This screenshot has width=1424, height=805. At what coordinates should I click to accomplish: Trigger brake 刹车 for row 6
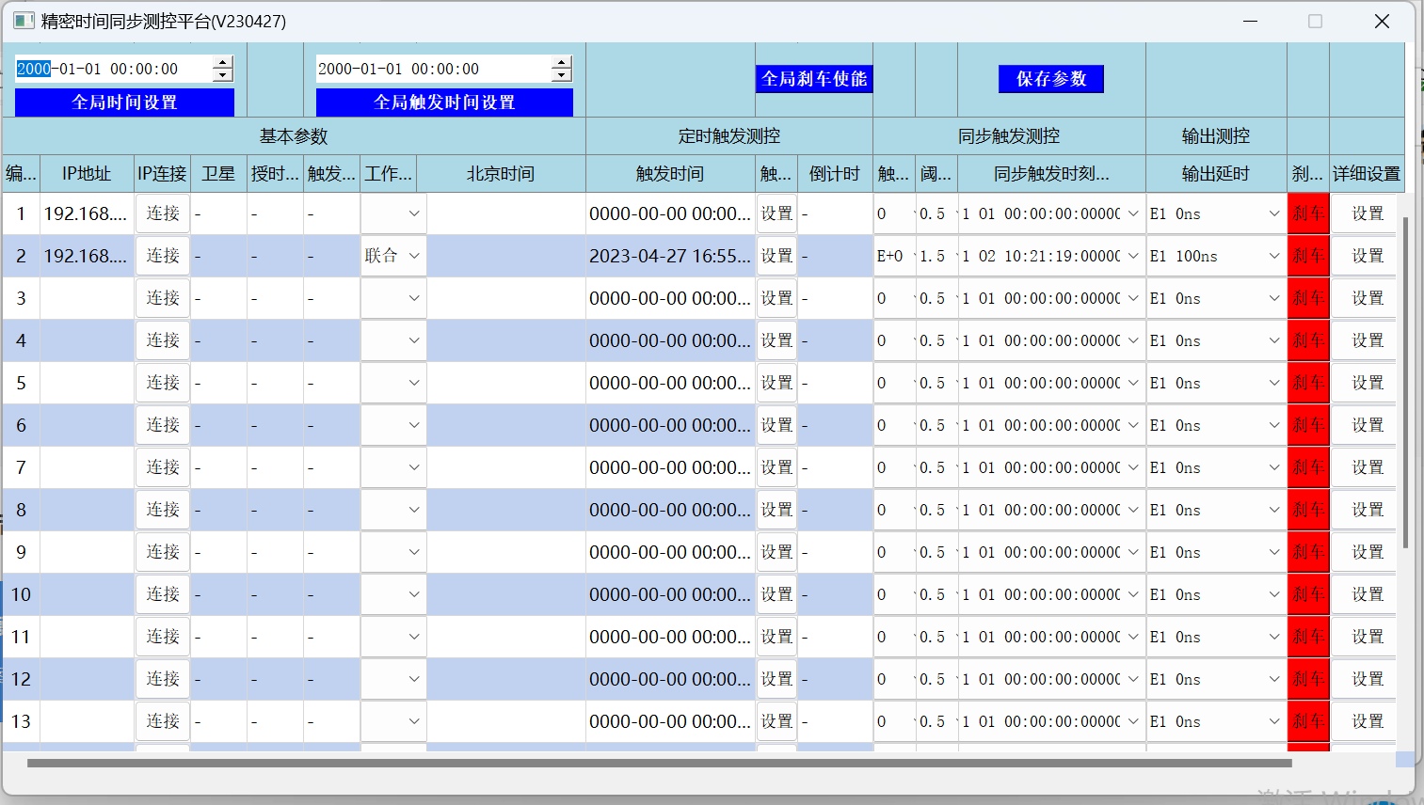click(1308, 425)
